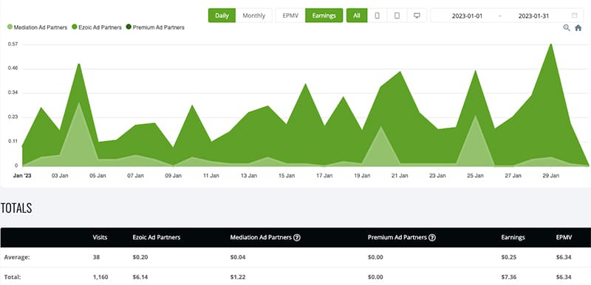Switch chart to Monthly view
This screenshot has height=285, width=591.
(x=253, y=16)
